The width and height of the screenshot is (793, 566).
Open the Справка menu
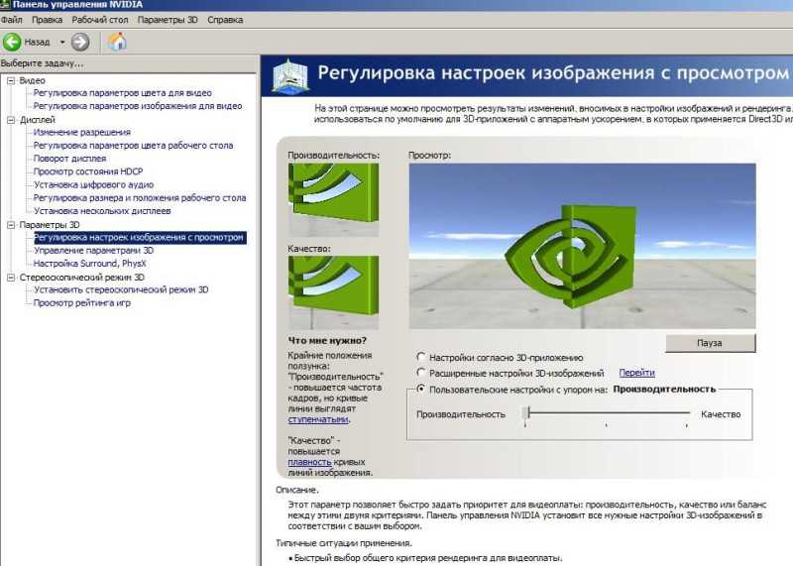click(x=225, y=20)
